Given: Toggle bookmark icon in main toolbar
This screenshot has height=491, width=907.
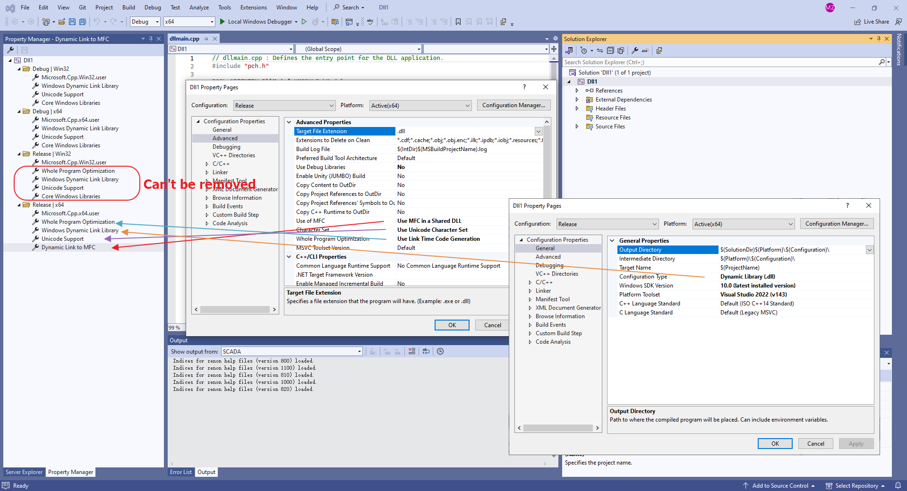Looking at the screenshot, I should [458, 22].
